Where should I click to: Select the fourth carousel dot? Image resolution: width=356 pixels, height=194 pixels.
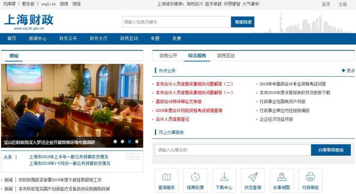coord(137,142)
